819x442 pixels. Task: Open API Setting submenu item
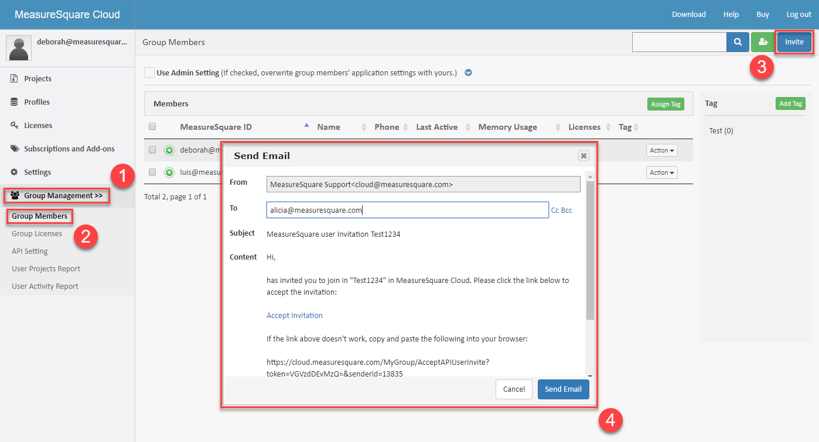(30, 251)
